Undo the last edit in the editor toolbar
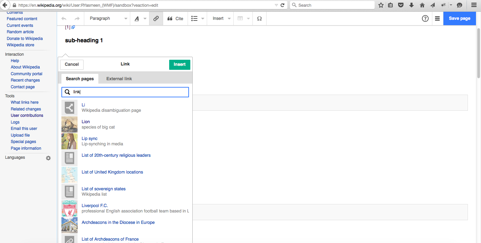Image resolution: width=481 pixels, height=243 pixels. [x=64, y=18]
